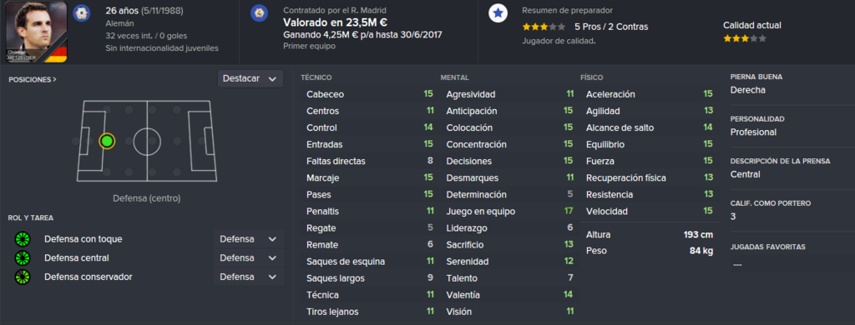Click the blue star coach report icon
Viewport: 855px width, 325px height.
click(x=498, y=13)
